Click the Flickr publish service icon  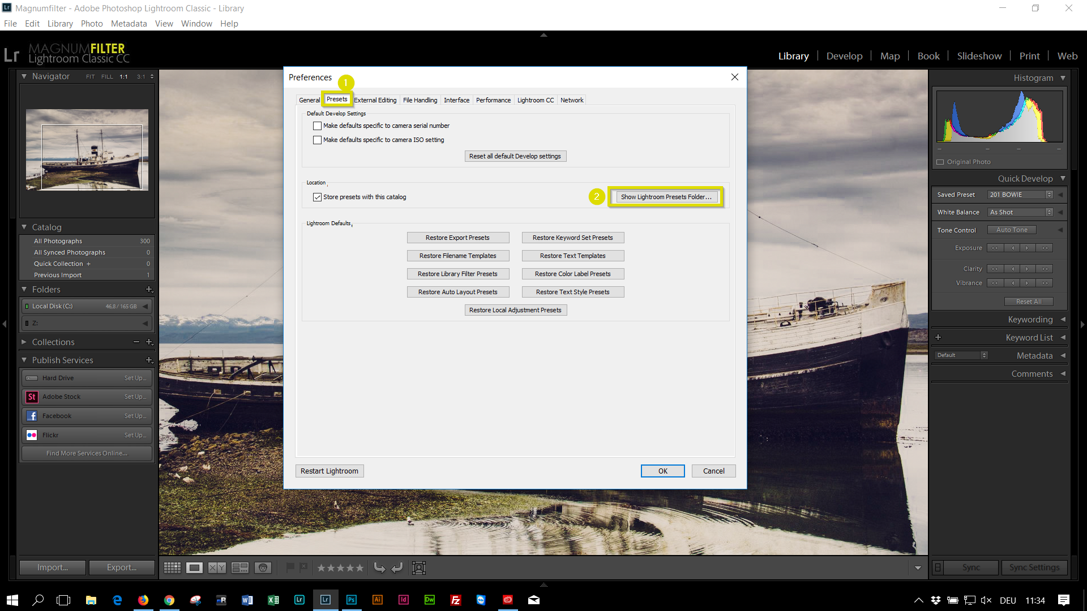tap(32, 435)
